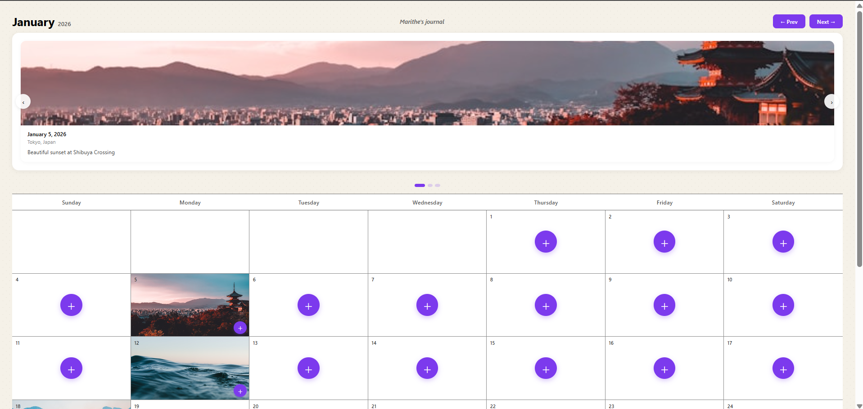Add entry for January 7
Image resolution: width=863 pixels, height=409 pixels.
coord(427,305)
